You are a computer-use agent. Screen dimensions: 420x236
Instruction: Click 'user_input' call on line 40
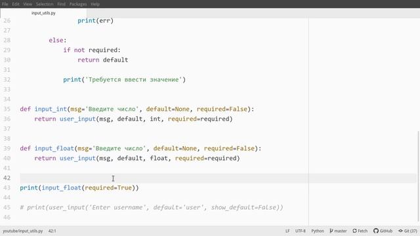tap(77, 158)
